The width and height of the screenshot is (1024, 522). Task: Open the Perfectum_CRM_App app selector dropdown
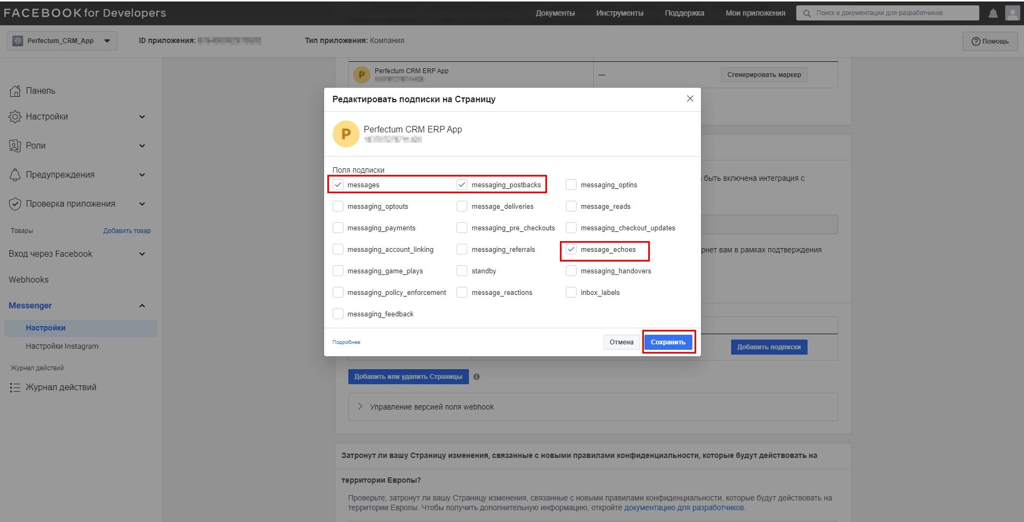click(x=62, y=41)
